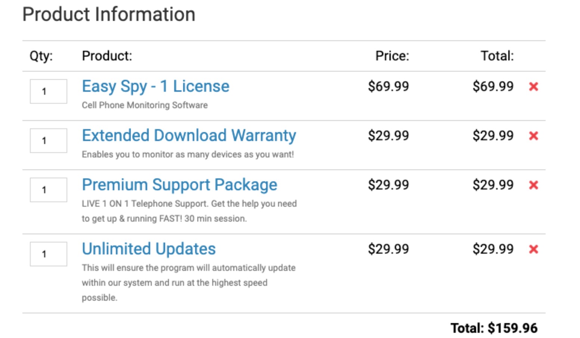Click the Qty column header
This screenshot has height=338, width=580.
click(x=41, y=56)
